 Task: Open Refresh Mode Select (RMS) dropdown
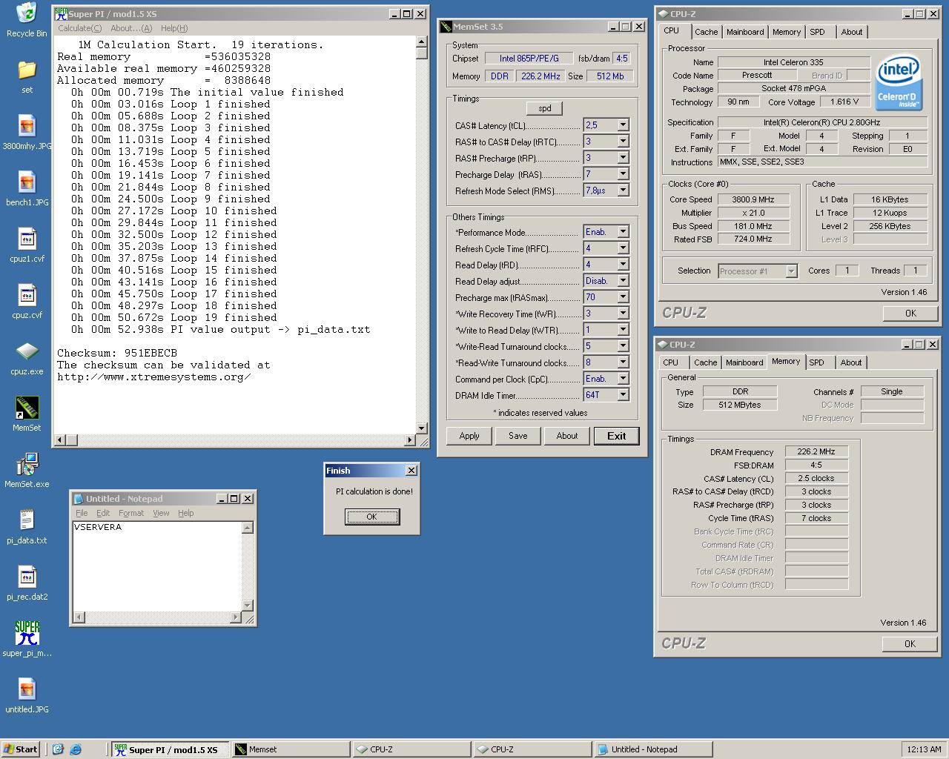[x=623, y=190]
